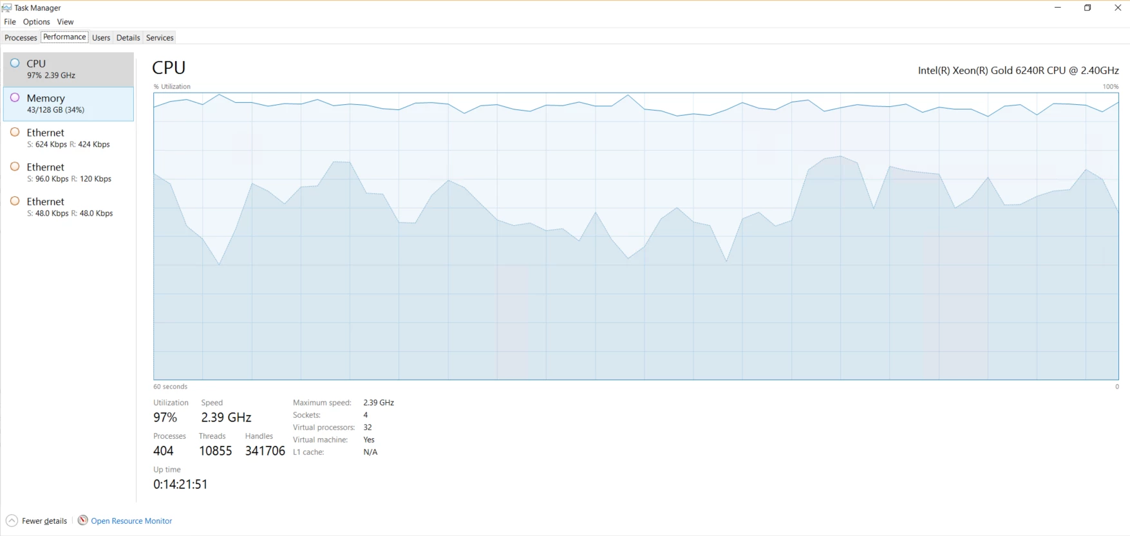Open the File menu
This screenshot has width=1130, height=536.
pyautogui.click(x=10, y=22)
